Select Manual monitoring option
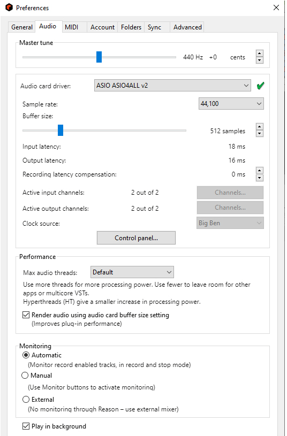The height and width of the screenshot is (436, 287). click(25, 376)
